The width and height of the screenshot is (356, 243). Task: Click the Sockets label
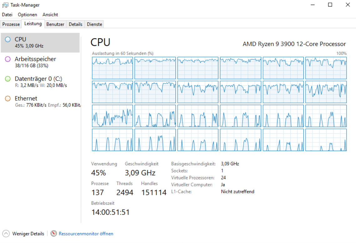[179, 171]
